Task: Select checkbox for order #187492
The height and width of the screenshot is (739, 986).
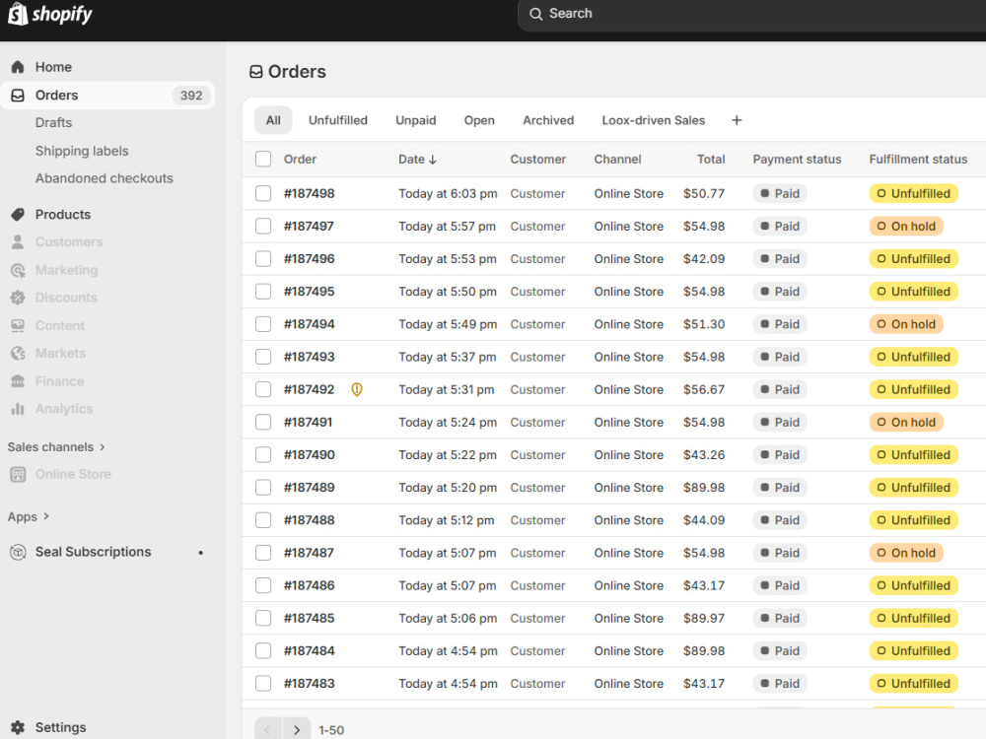Action: (263, 389)
